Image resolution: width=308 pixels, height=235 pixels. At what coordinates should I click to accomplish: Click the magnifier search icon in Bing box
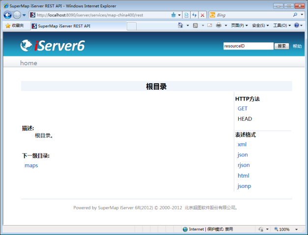point(295,15)
